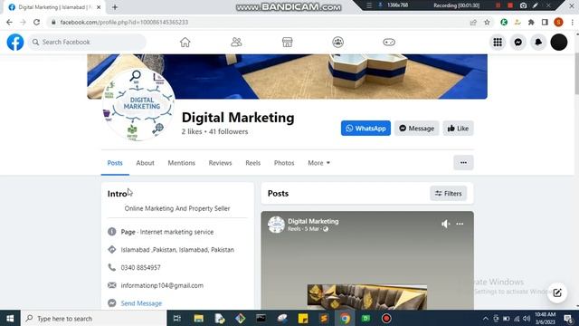This screenshot has width=579, height=326.
Task: Click the Islamabad, Pakistan address line
Action: [x=177, y=250]
